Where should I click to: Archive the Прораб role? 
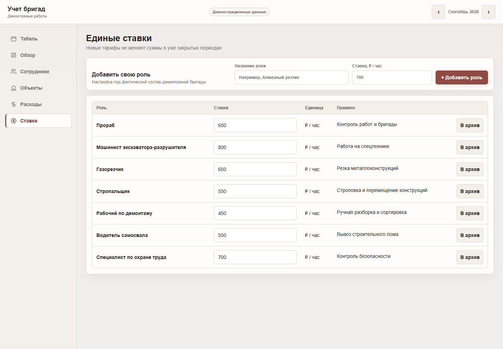coord(470,125)
